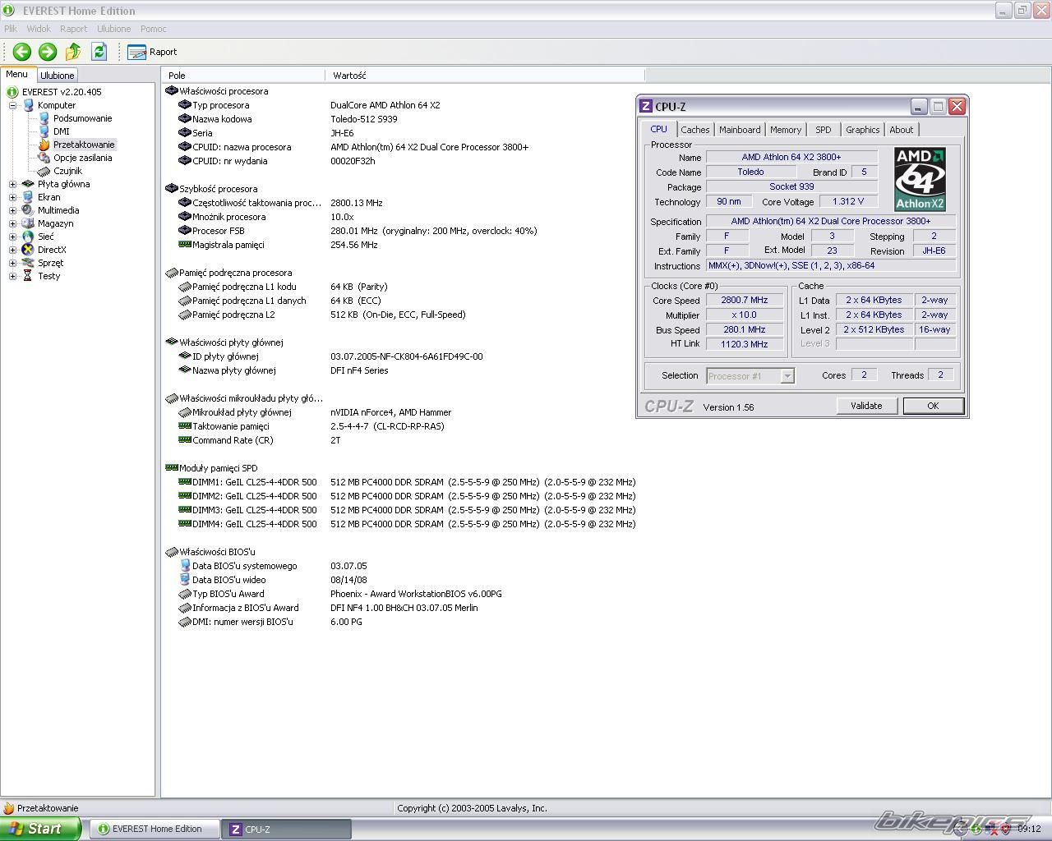
Task: Click the CPU-Z taskbar button
Action: click(x=286, y=830)
